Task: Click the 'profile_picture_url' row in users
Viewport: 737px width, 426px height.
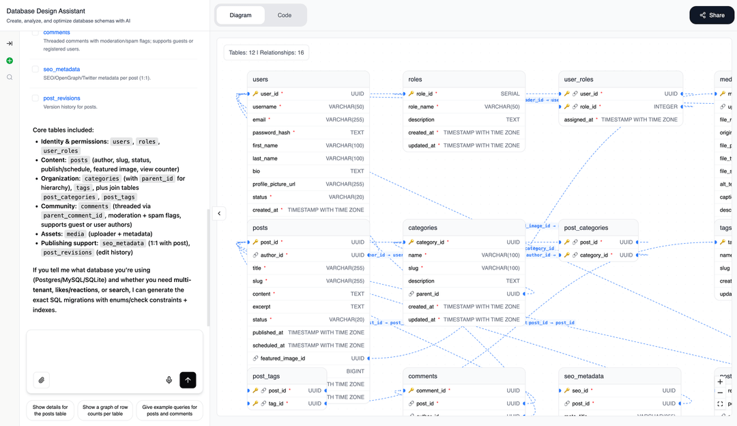Action: point(308,184)
